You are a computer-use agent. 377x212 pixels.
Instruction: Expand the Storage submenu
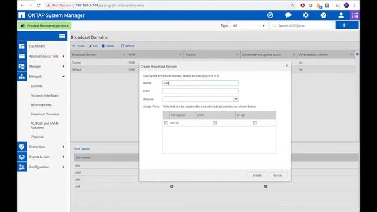tap(64, 67)
